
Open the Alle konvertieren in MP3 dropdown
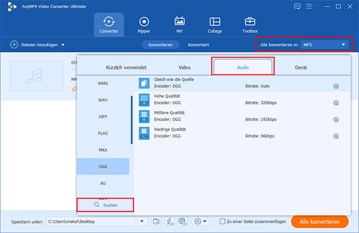(x=324, y=45)
